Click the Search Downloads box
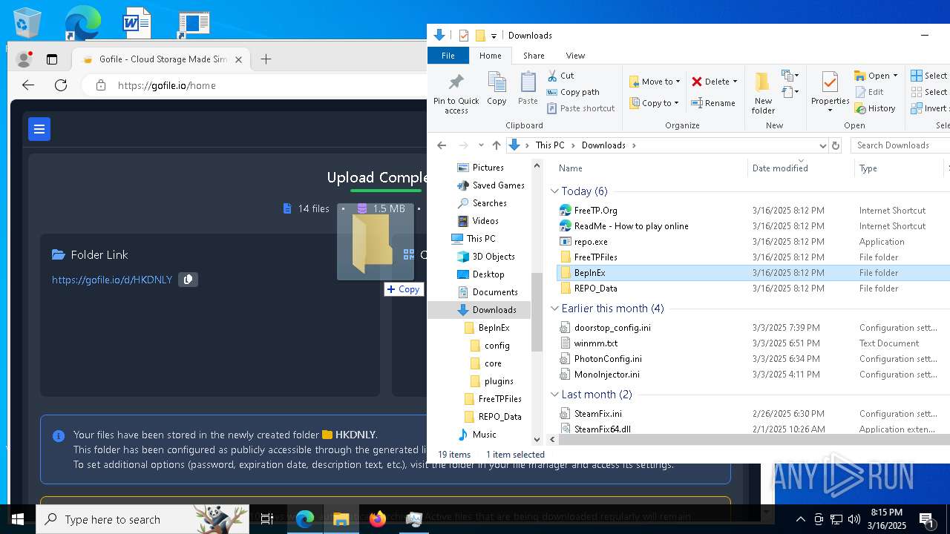950x534 pixels. (x=900, y=145)
